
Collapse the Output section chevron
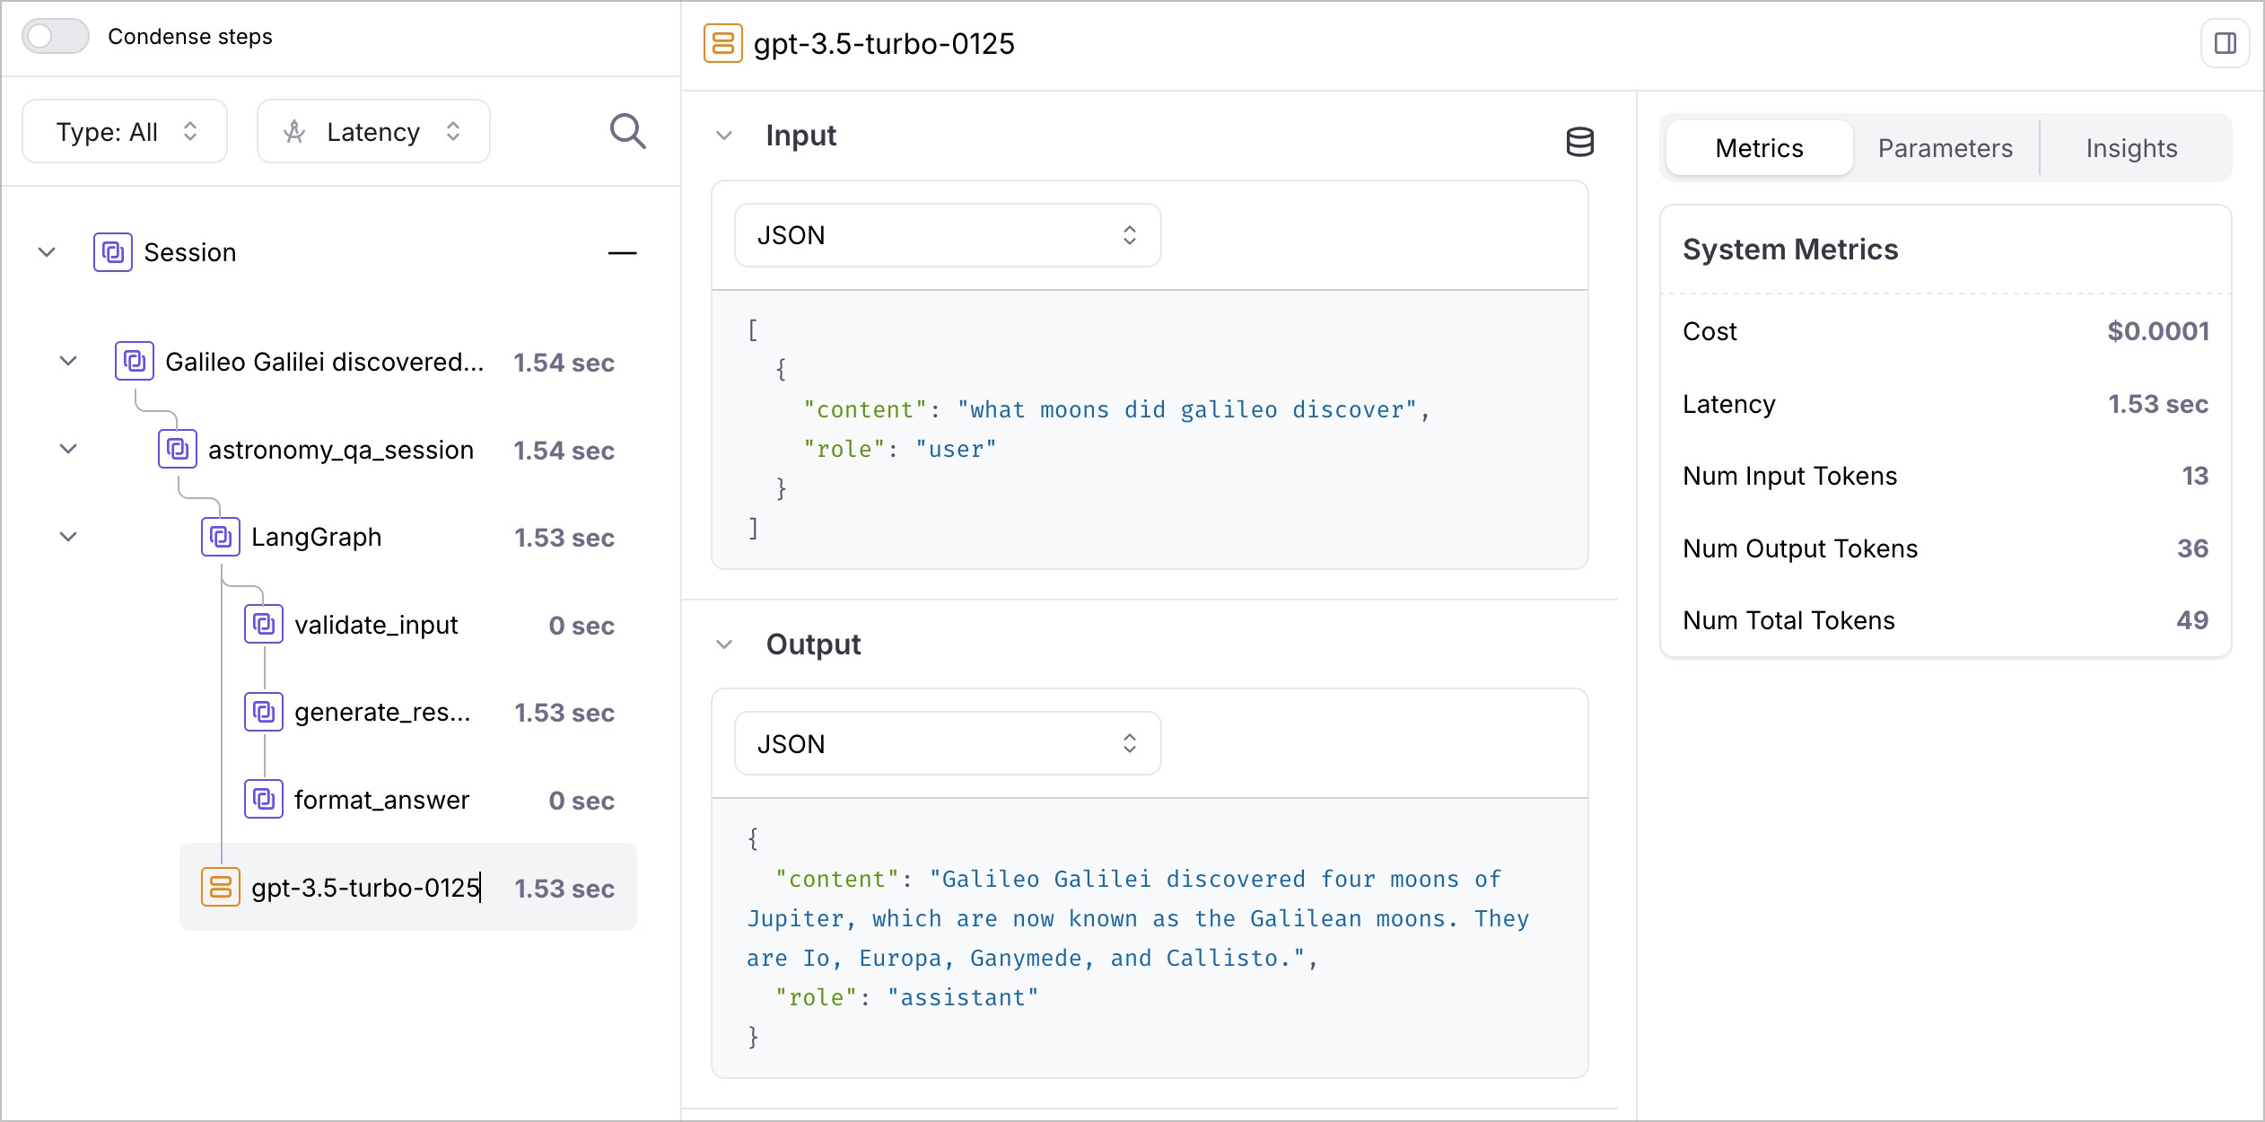point(724,644)
